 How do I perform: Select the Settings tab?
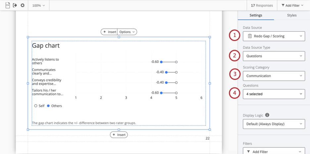(x=256, y=15)
